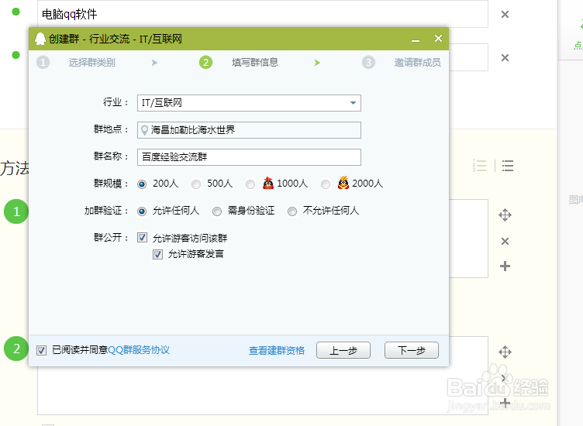Select the 200人 group size
This screenshot has width=583, height=426.
point(142,184)
